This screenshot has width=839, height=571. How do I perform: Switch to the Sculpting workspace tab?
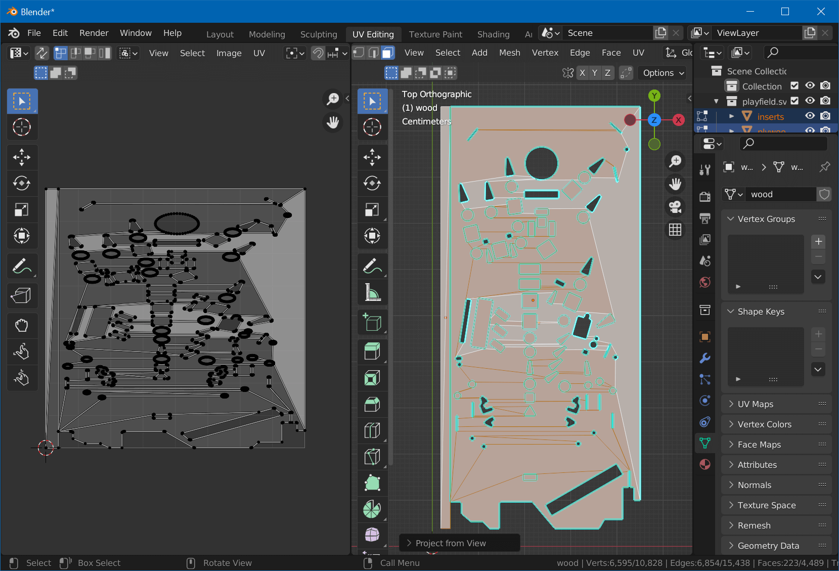tap(319, 34)
